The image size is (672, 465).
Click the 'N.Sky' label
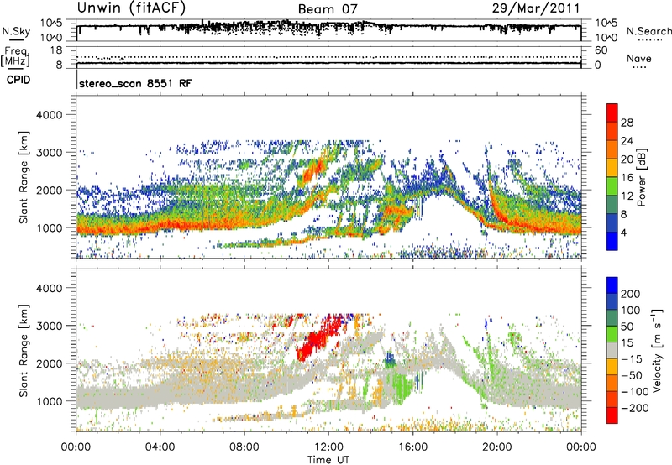coord(16,31)
